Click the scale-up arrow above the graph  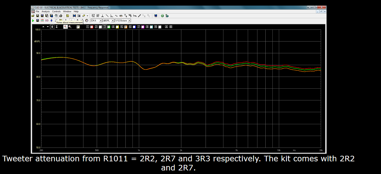43,27
